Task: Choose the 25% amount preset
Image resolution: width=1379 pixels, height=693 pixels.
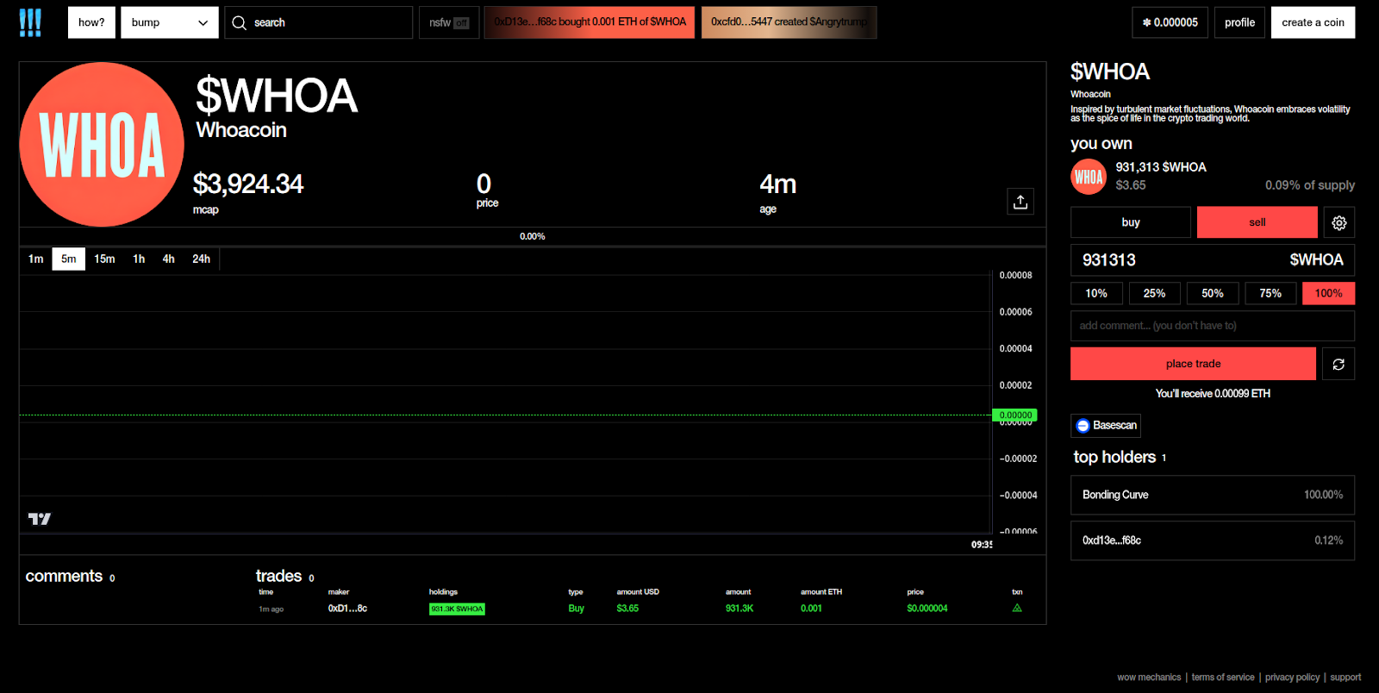Action: (1155, 293)
